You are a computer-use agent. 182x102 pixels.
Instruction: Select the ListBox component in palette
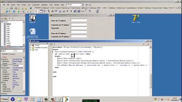75,11
